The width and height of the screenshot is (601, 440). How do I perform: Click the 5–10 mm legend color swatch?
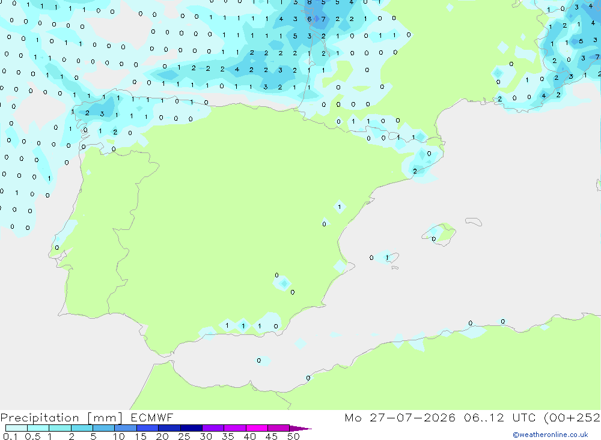[104, 428]
